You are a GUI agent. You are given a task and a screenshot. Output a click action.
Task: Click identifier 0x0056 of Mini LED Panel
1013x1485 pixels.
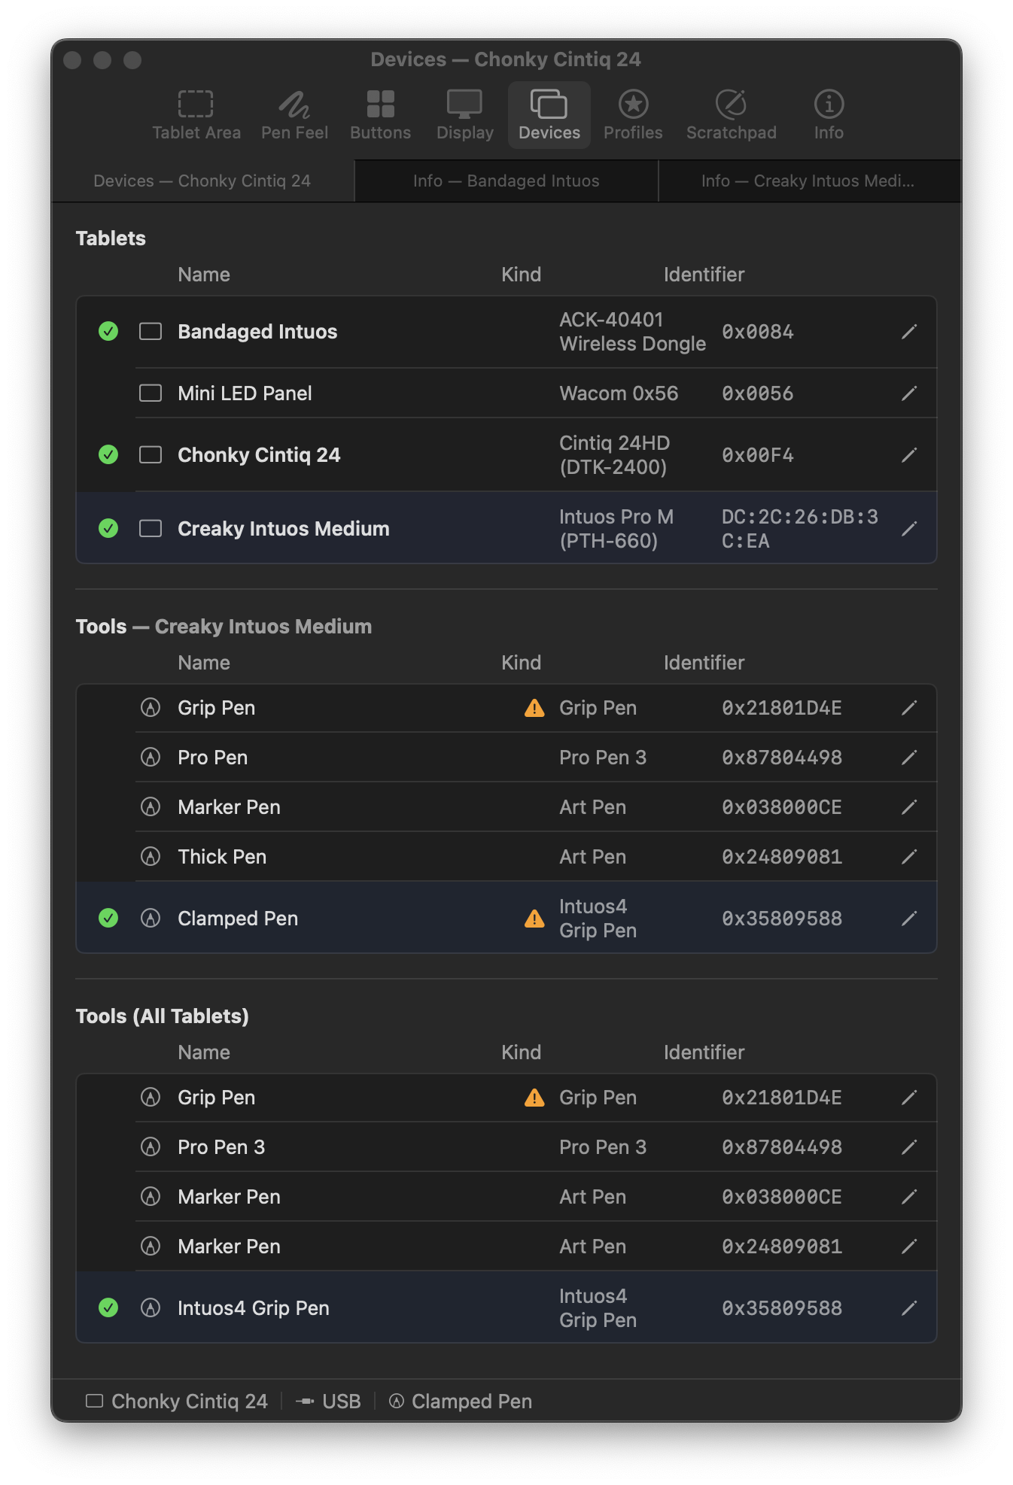pos(758,393)
